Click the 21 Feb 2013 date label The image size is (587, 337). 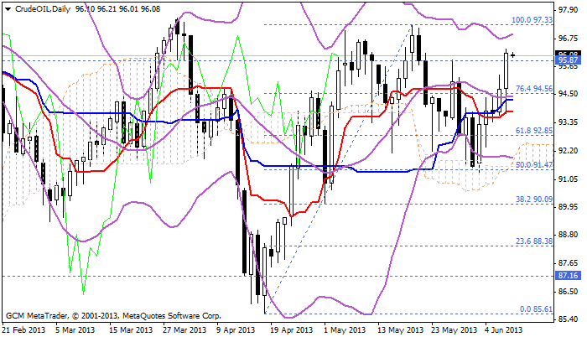(x=23, y=330)
